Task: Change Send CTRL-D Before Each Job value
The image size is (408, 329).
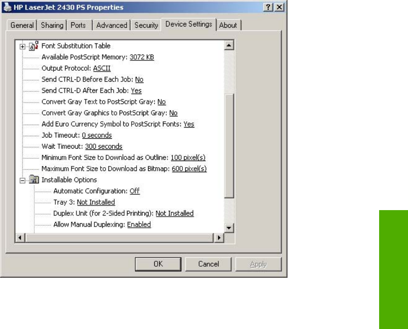Action: pyautogui.click(x=139, y=79)
